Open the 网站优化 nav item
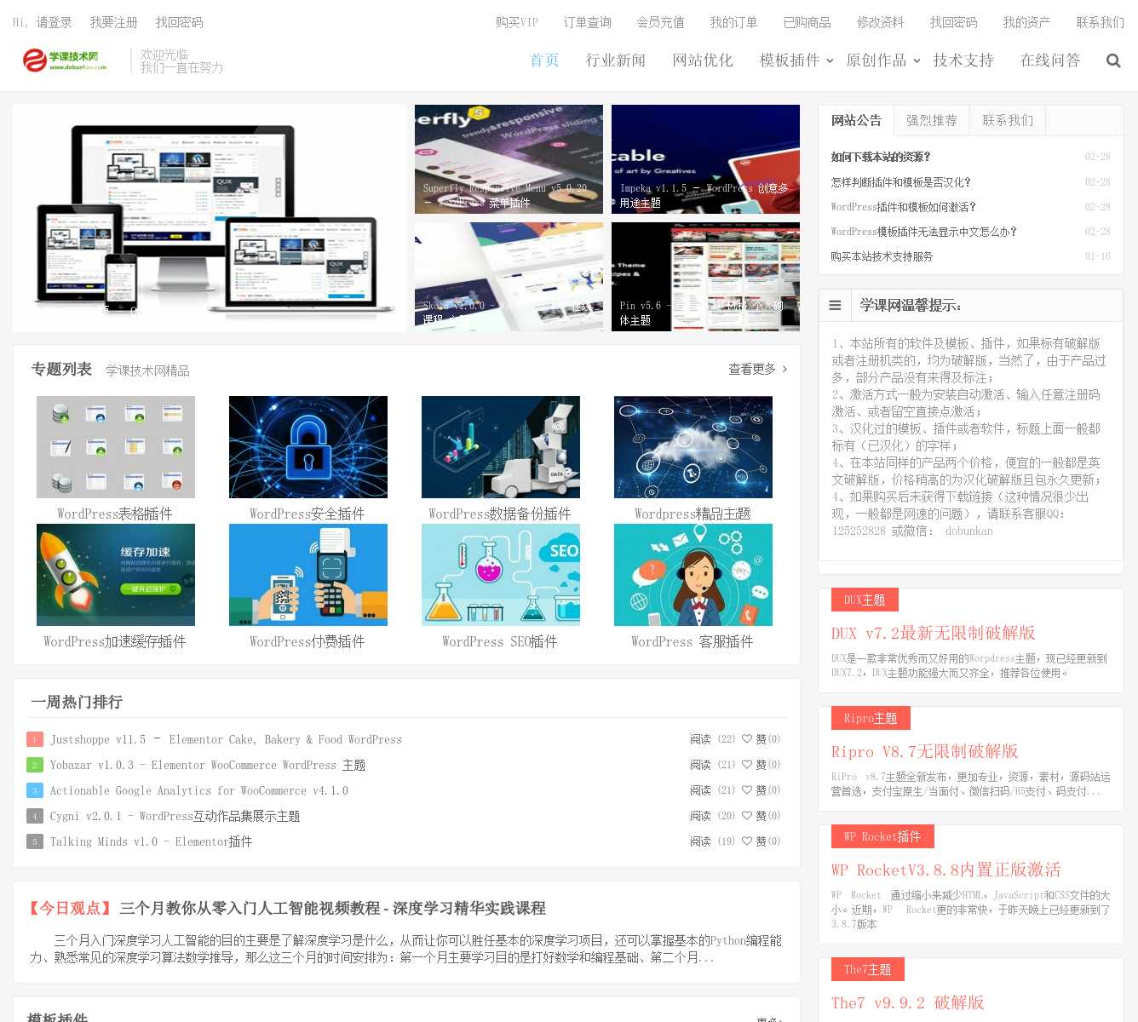1138x1022 pixels. click(703, 60)
